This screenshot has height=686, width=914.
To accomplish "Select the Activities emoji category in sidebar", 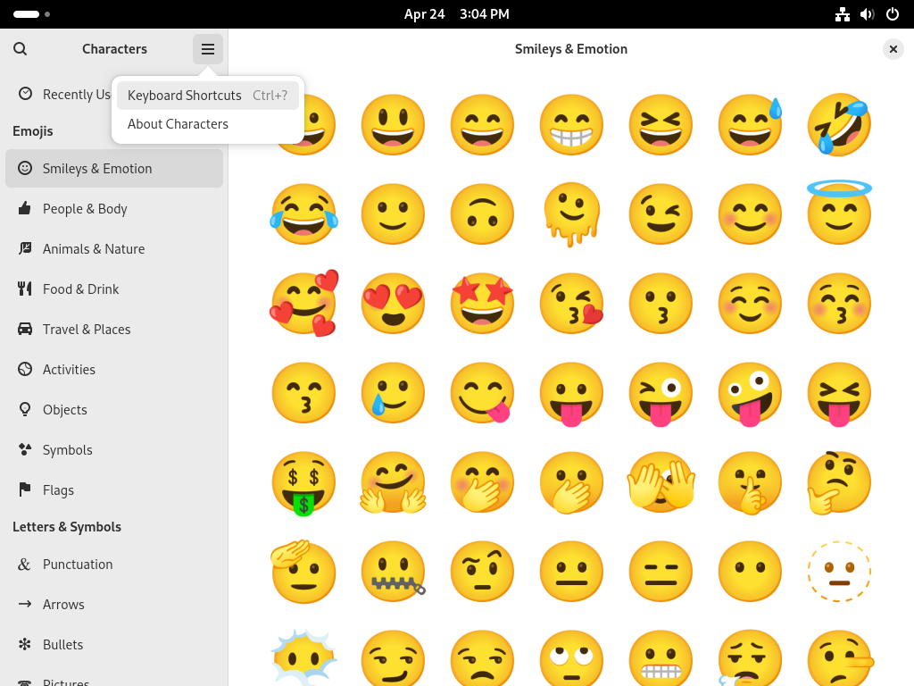I will [x=114, y=370].
